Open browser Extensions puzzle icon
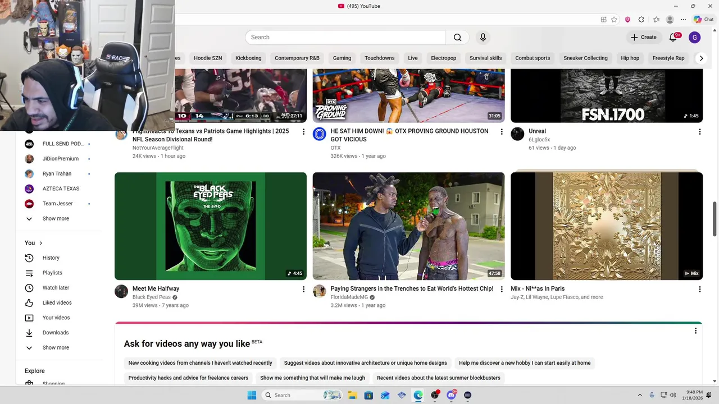Screen dimensions: 719x404 click(641, 19)
